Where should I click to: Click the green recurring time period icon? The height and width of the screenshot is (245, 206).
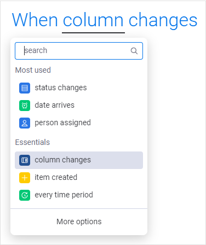25,195
